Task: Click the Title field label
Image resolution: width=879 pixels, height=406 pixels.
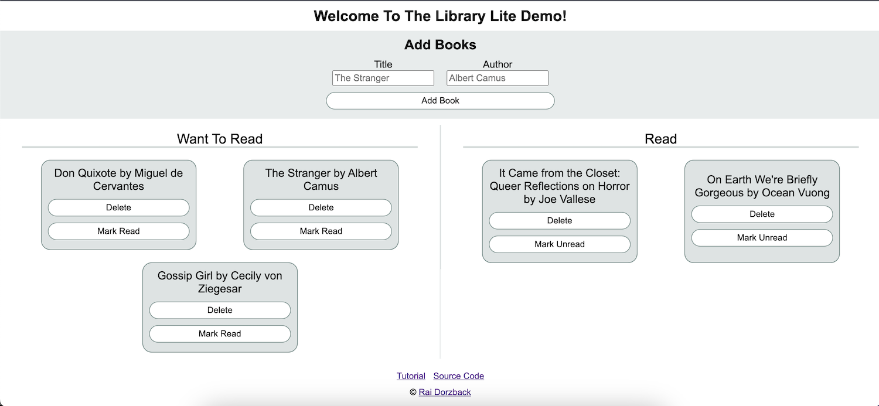Action: [383, 64]
